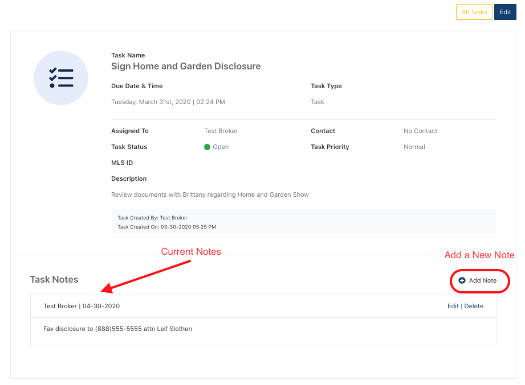Delete the Test Broker note
525x385 pixels.
pyautogui.click(x=474, y=306)
